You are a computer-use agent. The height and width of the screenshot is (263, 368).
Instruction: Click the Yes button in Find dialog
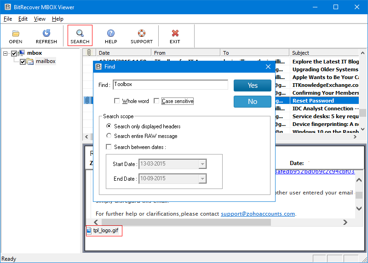click(253, 86)
